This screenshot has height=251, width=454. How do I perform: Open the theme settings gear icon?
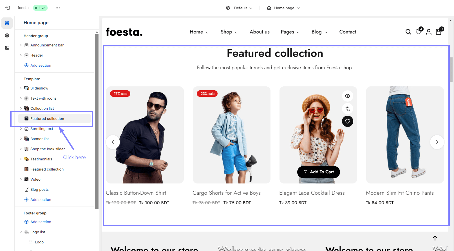click(7, 35)
